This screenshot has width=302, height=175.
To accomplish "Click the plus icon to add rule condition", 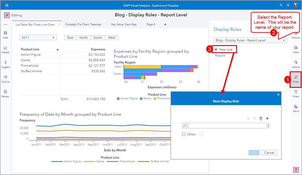I will coord(267,118).
